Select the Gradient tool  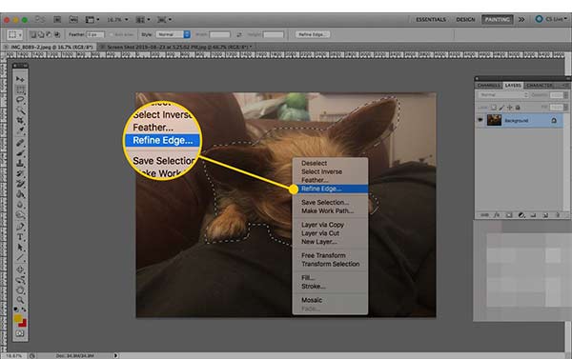click(x=20, y=194)
